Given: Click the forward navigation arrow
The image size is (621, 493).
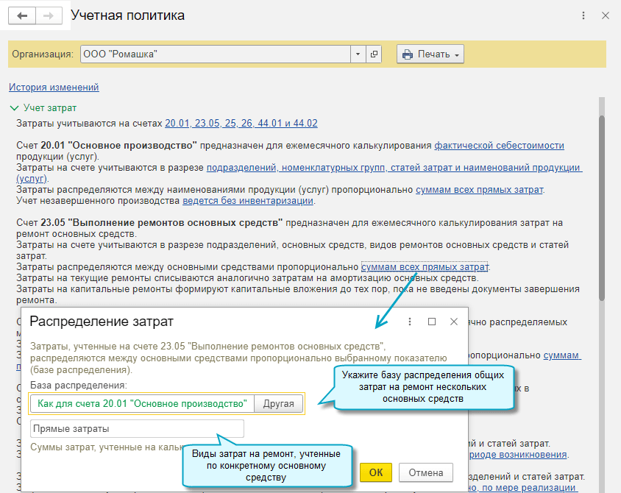Looking at the screenshot, I should [49, 15].
